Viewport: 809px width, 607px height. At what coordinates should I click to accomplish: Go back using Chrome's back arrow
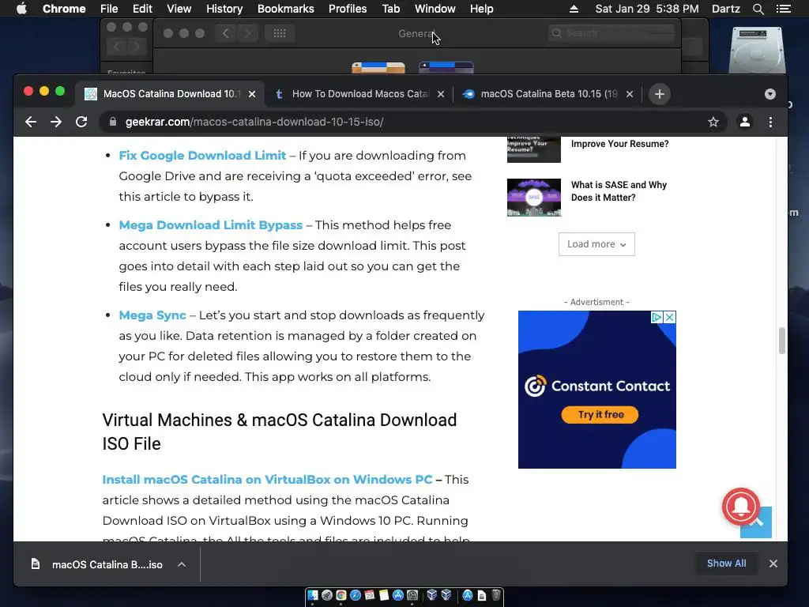click(x=31, y=122)
